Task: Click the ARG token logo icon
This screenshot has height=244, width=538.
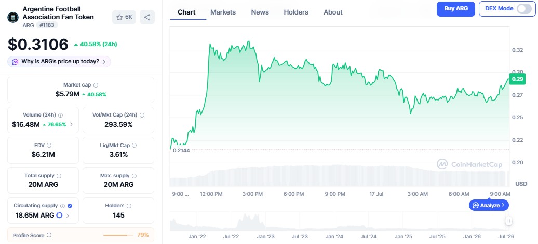Action: pos(13,17)
